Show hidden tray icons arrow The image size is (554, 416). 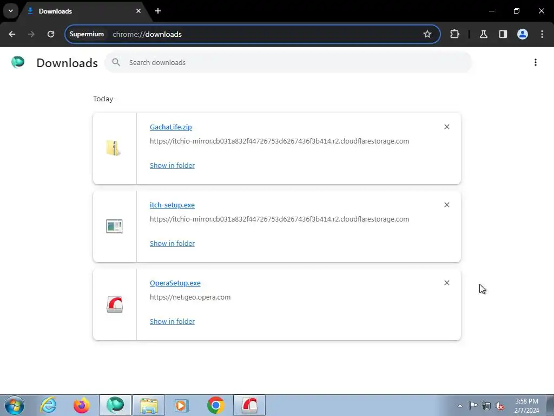click(460, 406)
